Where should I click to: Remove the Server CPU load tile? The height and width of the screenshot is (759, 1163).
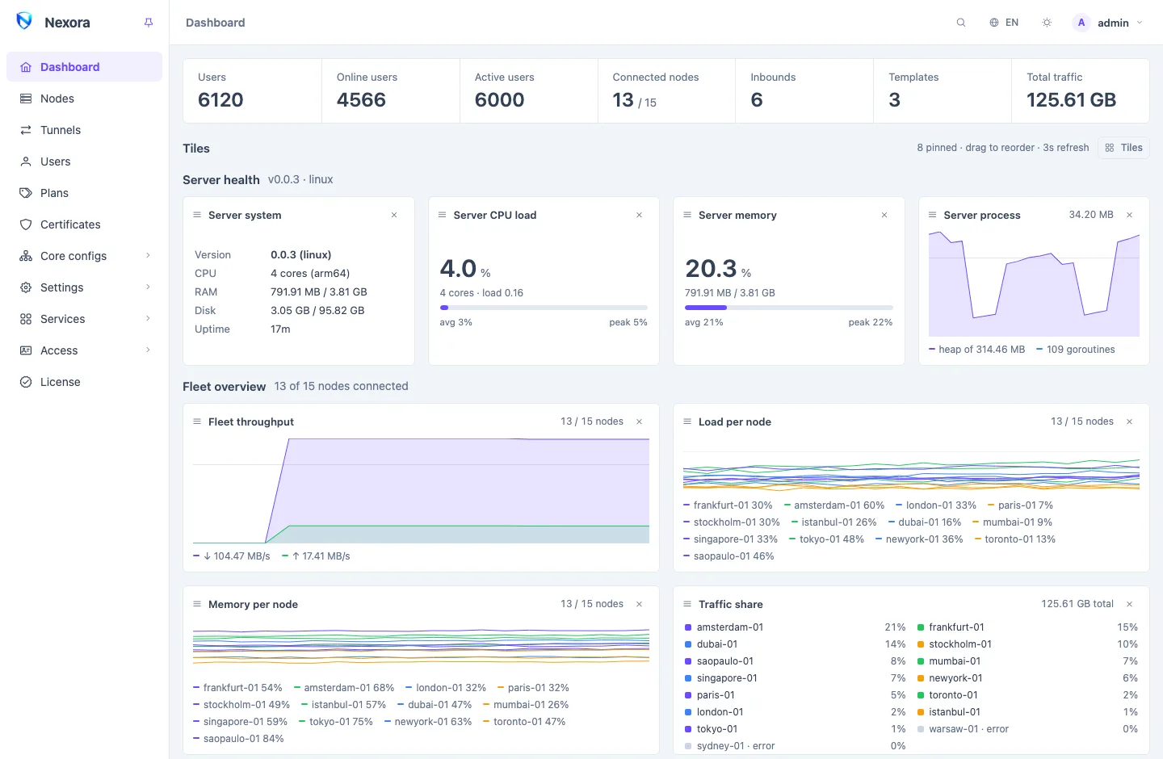point(639,215)
